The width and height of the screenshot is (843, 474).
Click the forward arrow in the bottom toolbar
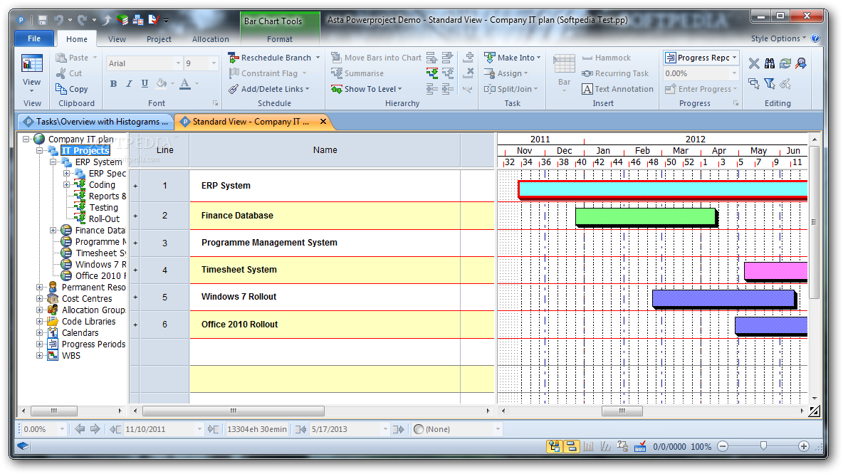click(95, 429)
